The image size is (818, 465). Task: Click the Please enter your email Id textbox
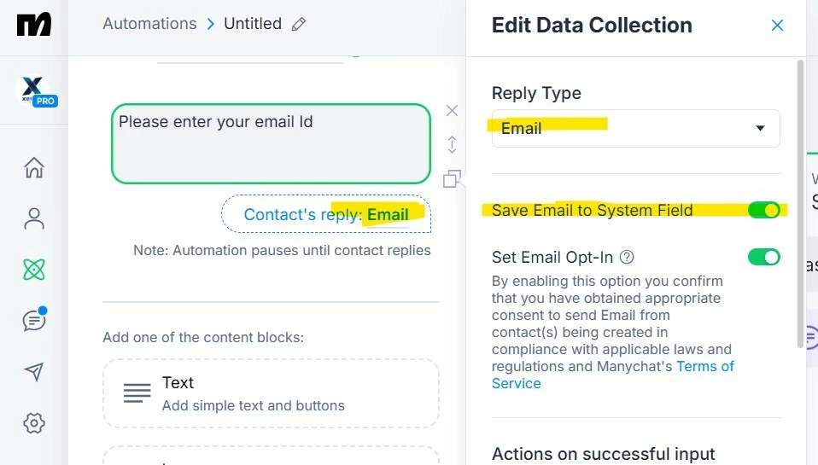(x=271, y=144)
